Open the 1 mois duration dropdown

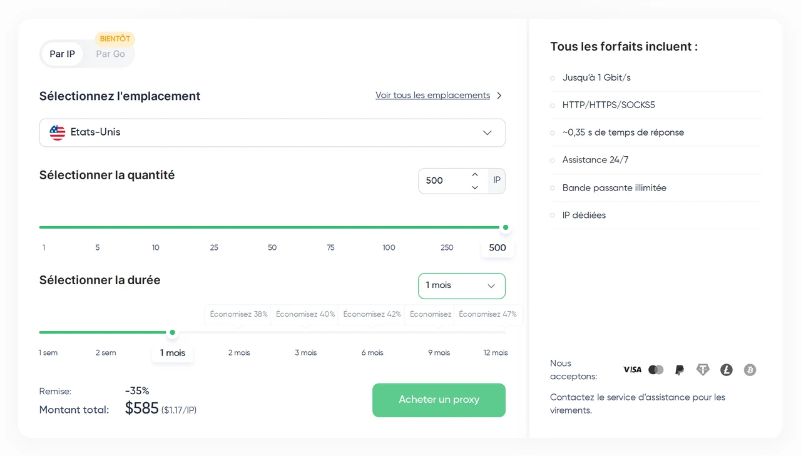pyautogui.click(x=462, y=285)
